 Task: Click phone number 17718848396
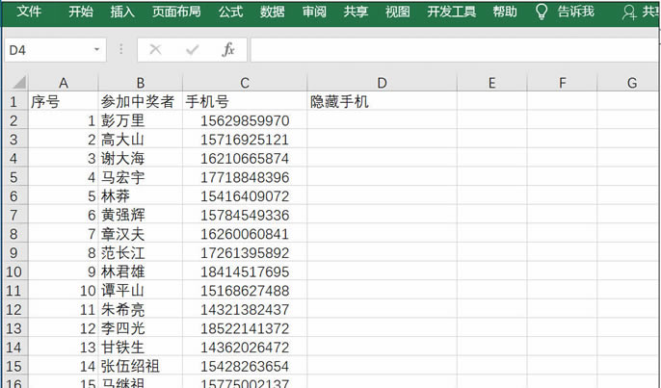pos(245,177)
